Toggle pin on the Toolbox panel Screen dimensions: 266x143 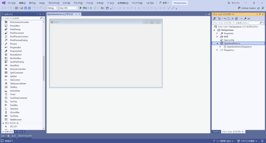pyautogui.click(x=40, y=14)
